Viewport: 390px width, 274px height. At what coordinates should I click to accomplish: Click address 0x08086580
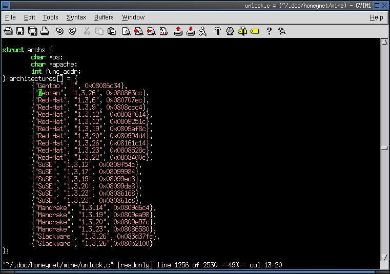131,229
